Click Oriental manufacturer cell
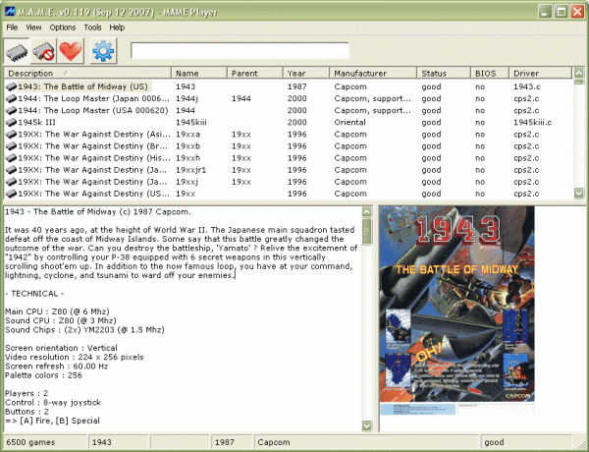Screen dimensions: 589x452 [x=349, y=123]
